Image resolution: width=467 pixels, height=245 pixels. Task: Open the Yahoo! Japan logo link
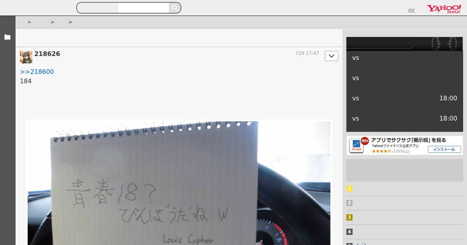[x=444, y=9]
